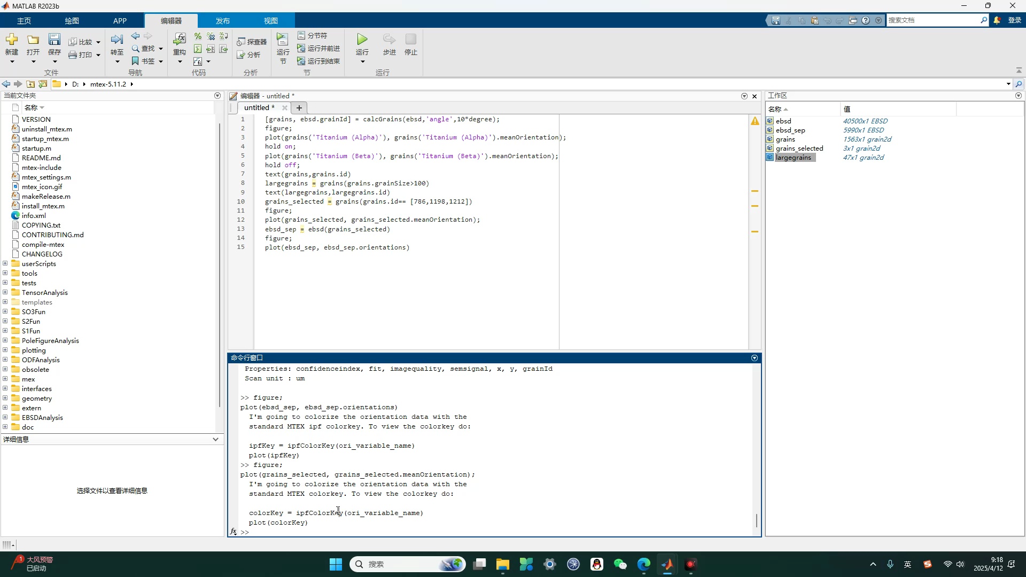Image resolution: width=1026 pixels, height=577 pixels.
Task: Click the Windows Start button
Action: click(336, 564)
